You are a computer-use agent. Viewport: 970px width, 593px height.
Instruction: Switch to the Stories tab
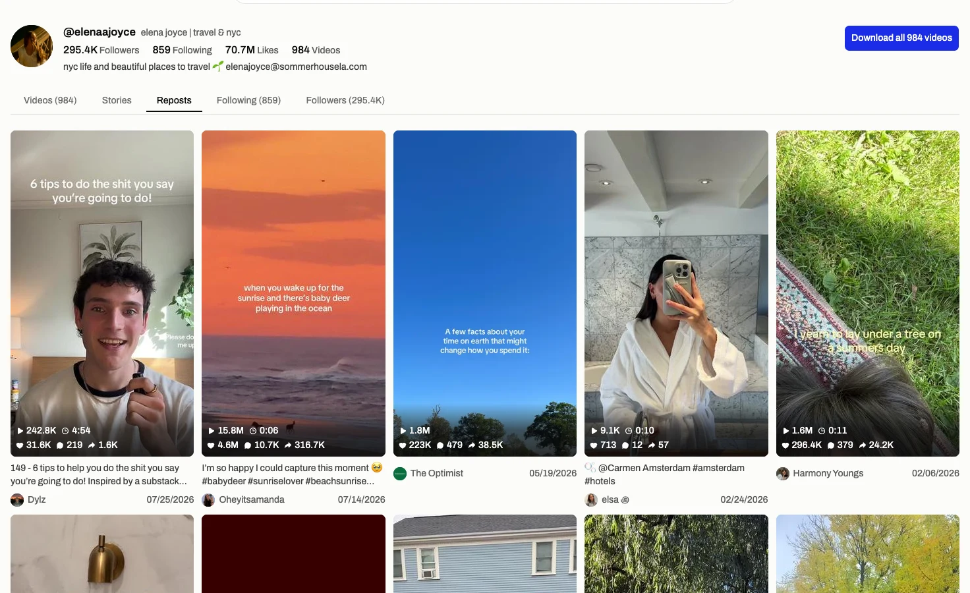coord(117,100)
